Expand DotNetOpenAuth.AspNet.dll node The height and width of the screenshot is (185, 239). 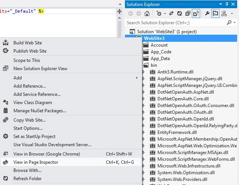point(143,92)
